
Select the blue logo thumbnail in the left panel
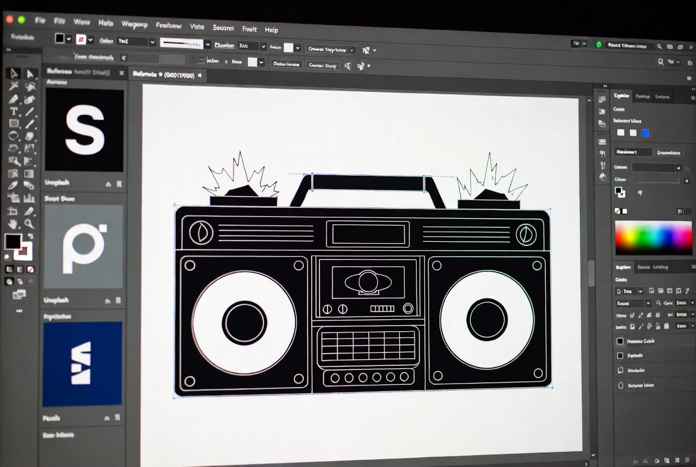(83, 363)
